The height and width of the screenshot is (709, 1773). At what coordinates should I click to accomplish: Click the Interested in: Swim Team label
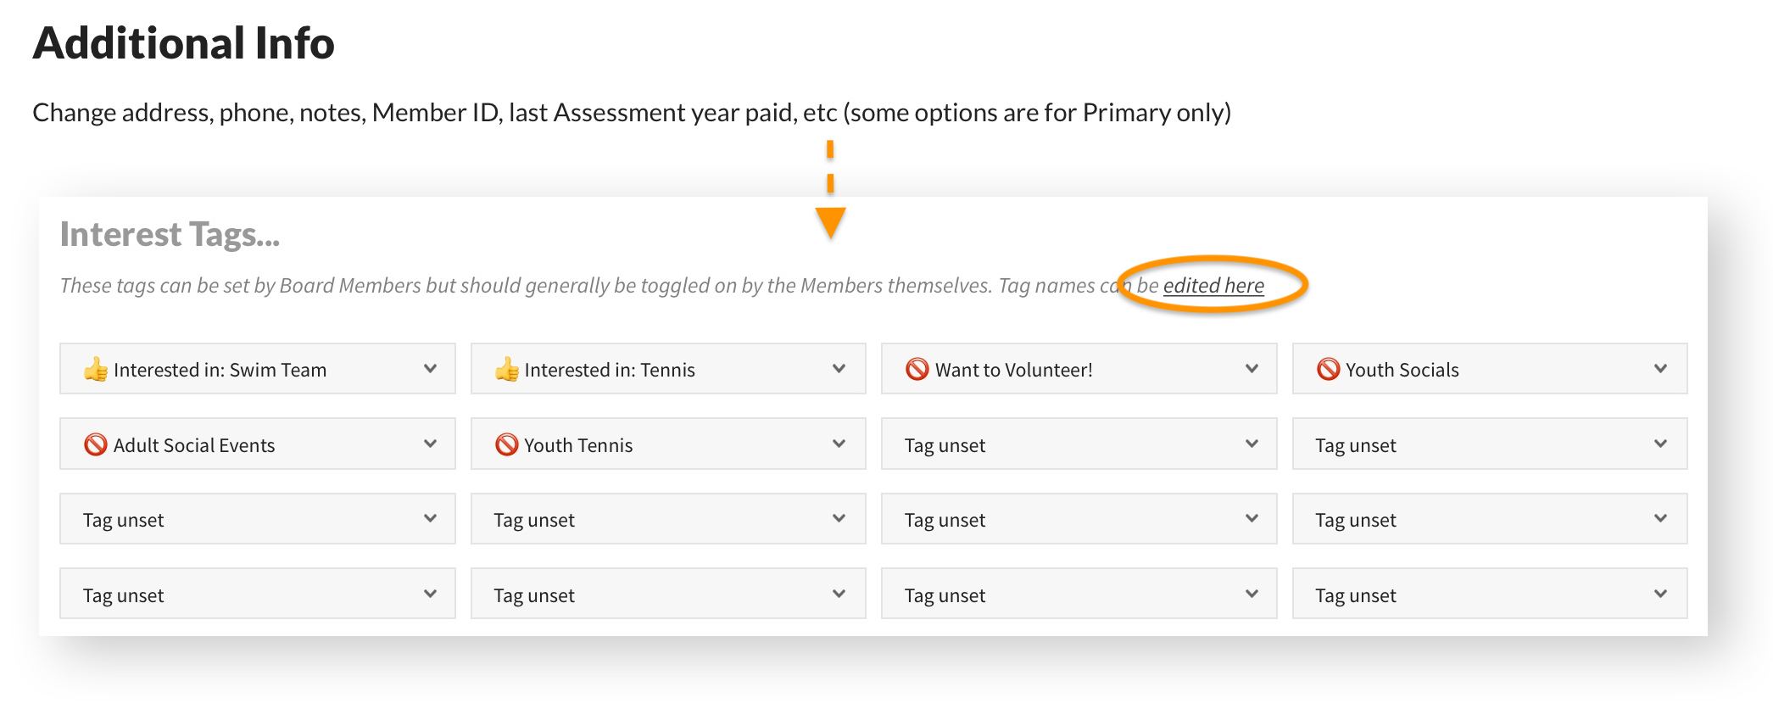click(220, 370)
